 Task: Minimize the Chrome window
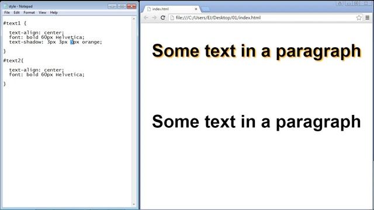[x=349, y=3]
